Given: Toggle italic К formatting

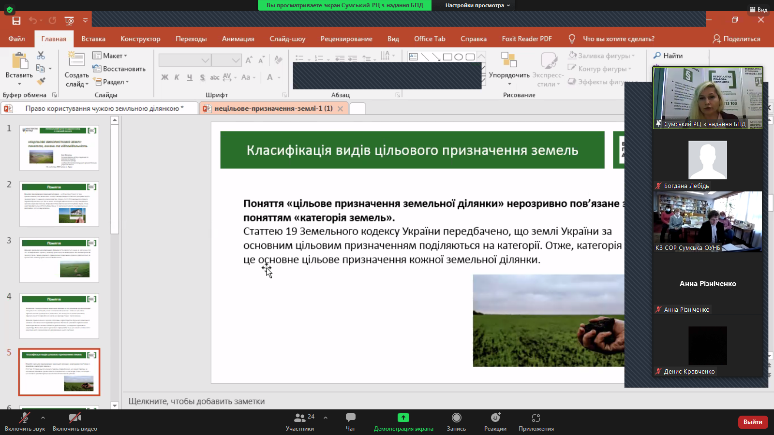Looking at the screenshot, I should point(177,77).
